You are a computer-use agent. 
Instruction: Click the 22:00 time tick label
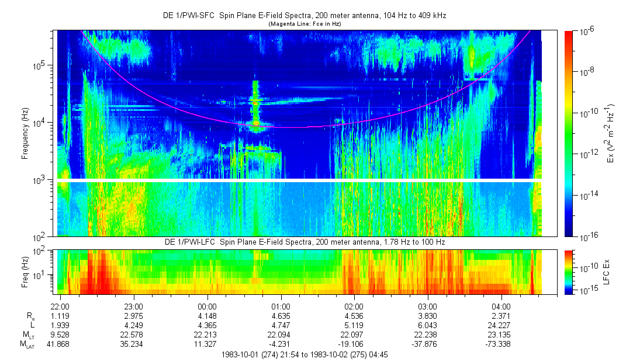point(60,307)
